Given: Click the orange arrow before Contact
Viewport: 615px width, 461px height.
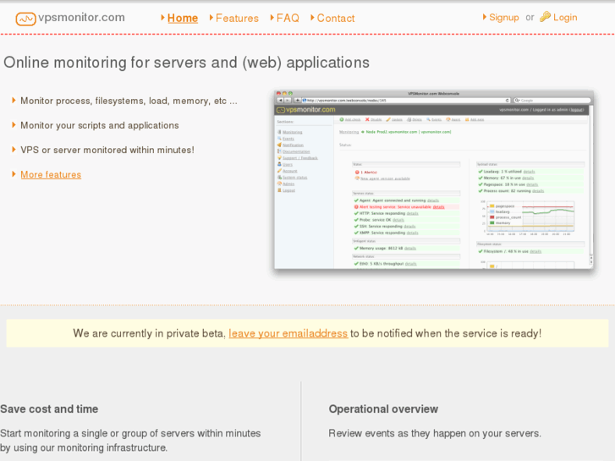Looking at the screenshot, I should tap(313, 17).
